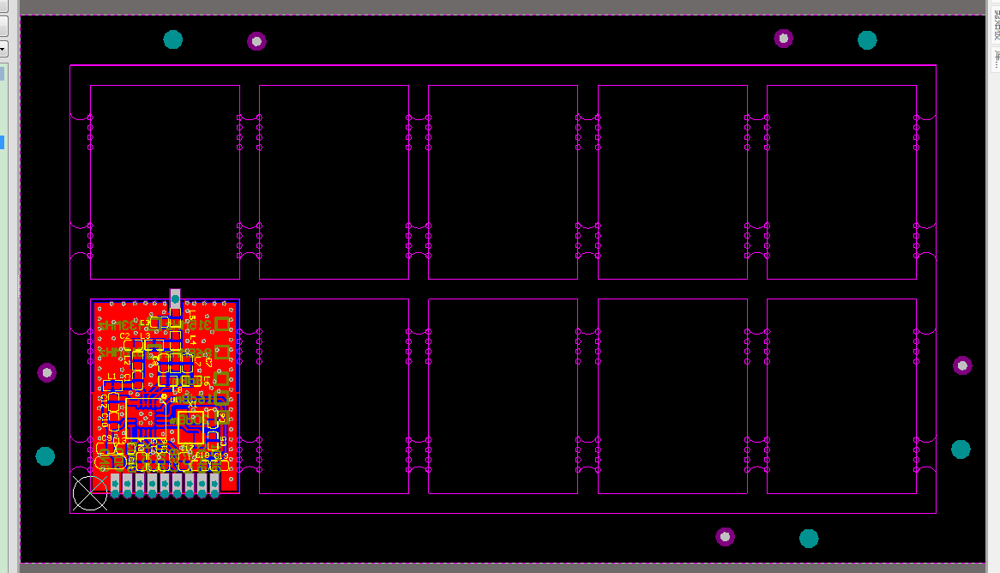Select the purple tooling hole on the panel's left rail

(x=46, y=372)
